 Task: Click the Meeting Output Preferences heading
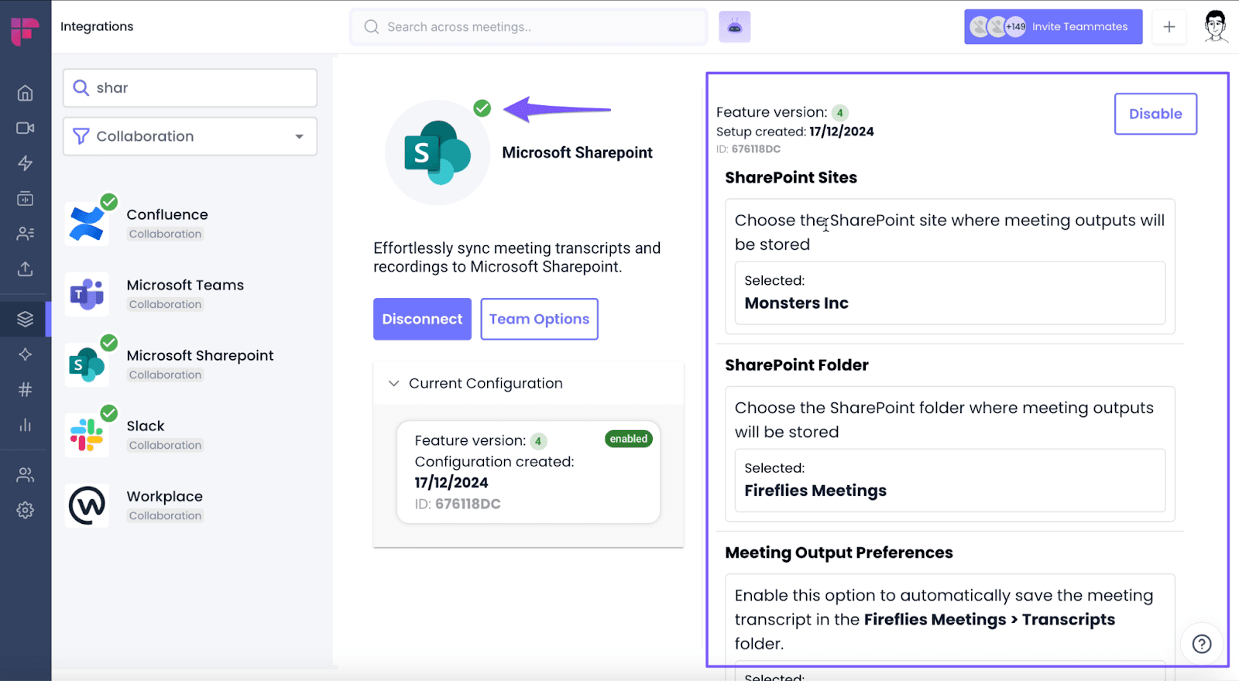[x=839, y=553]
